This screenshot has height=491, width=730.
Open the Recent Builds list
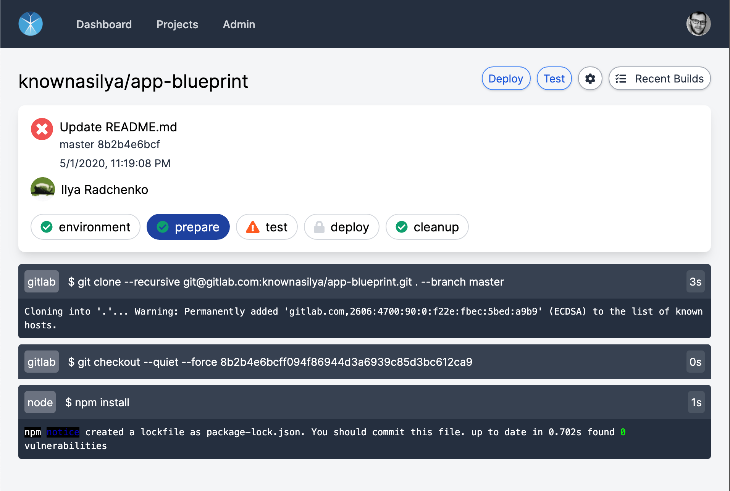point(659,79)
